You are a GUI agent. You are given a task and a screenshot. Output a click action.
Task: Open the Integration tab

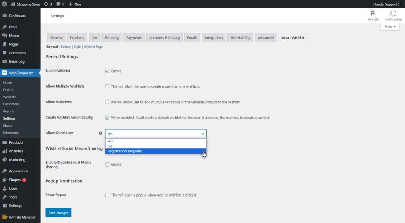(x=214, y=37)
